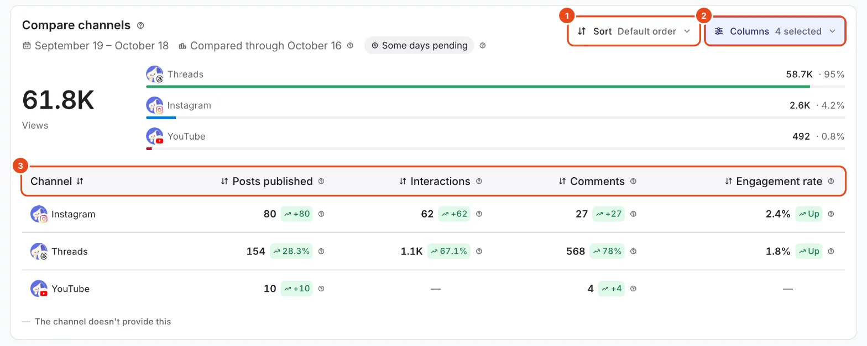Image resolution: width=867 pixels, height=346 pixels.
Task: Click the YouTube red views progress bar
Action: [149, 148]
